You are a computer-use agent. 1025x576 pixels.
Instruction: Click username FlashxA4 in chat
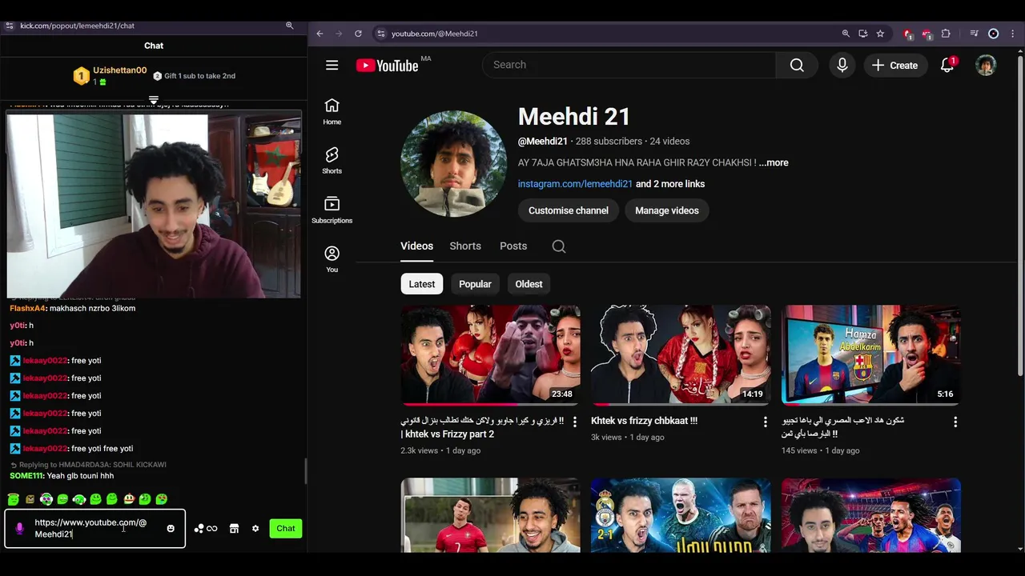27,309
